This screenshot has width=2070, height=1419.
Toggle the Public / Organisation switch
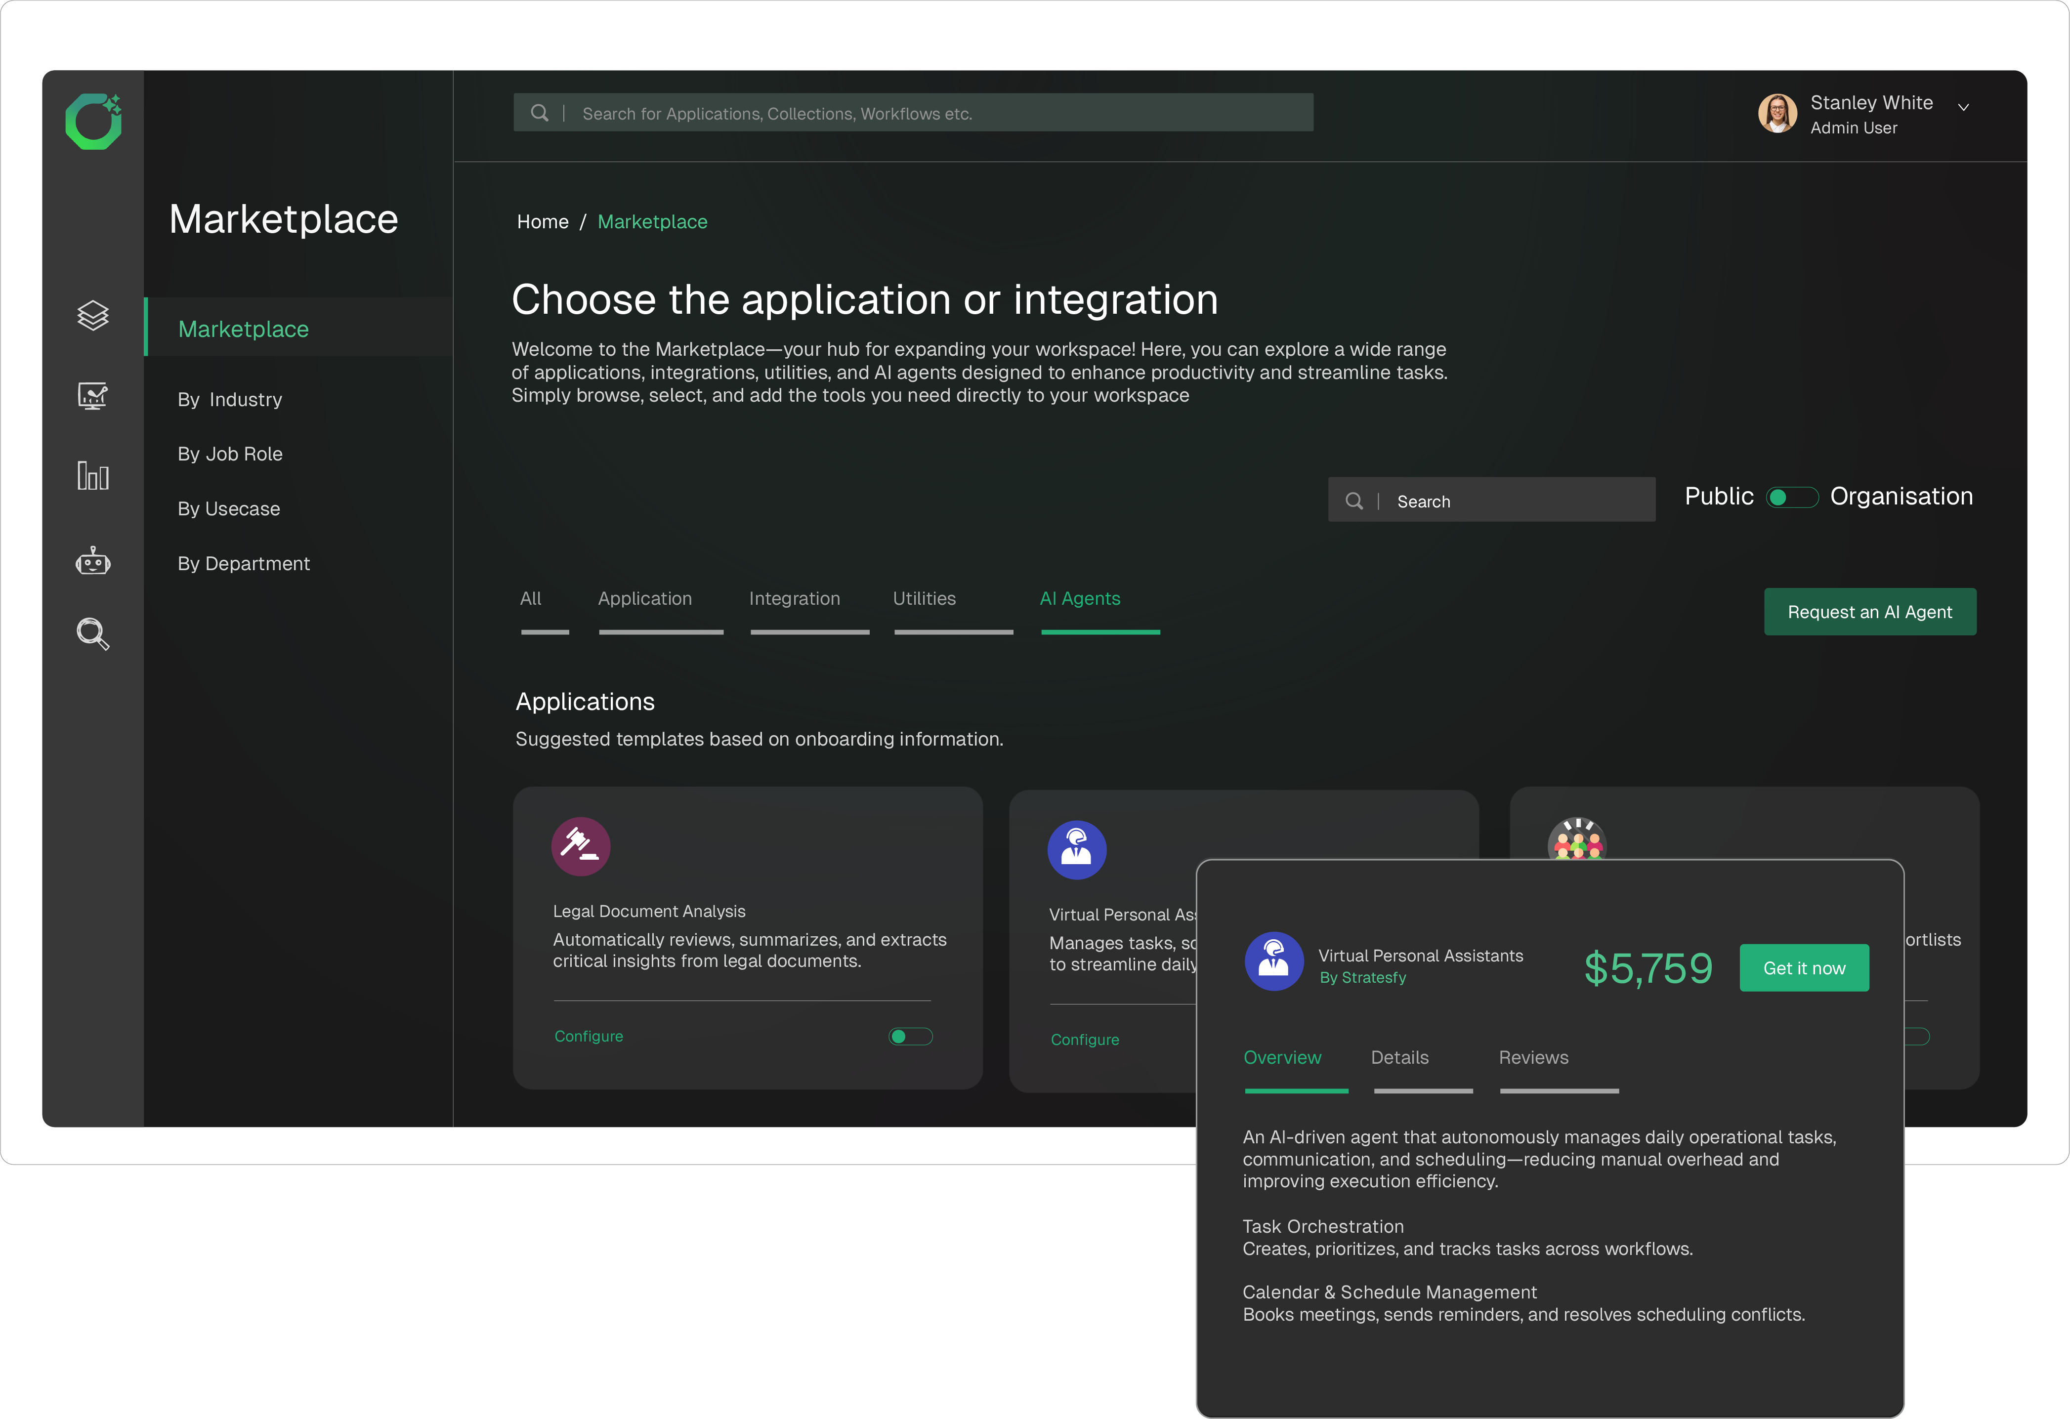pyautogui.click(x=1792, y=497)
